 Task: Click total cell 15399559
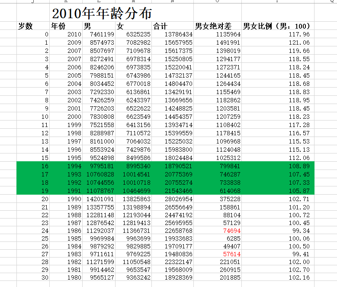(x=179, y=133)
